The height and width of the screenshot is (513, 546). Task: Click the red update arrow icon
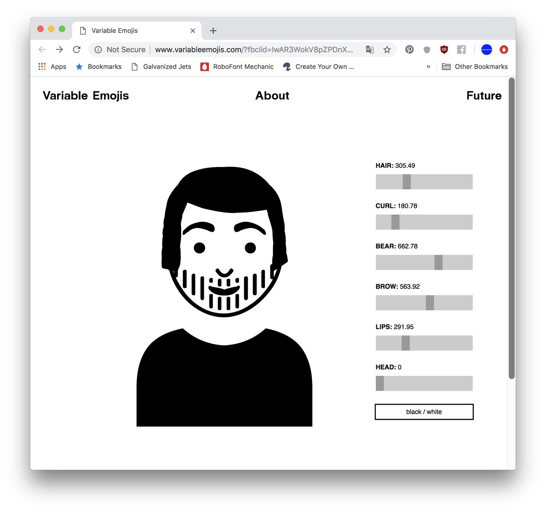(504, 49)
